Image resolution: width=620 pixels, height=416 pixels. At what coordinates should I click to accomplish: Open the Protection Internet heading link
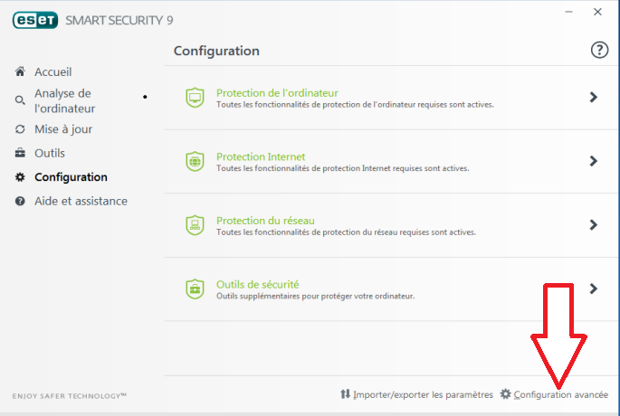point(261,156)
